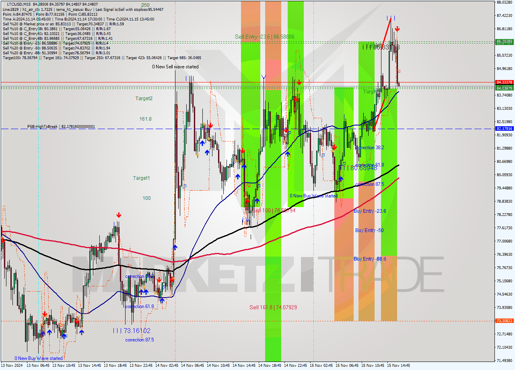Click the '13 Nov 22:45' time label
The image size is (515, 370).
(x=141, y=366)
